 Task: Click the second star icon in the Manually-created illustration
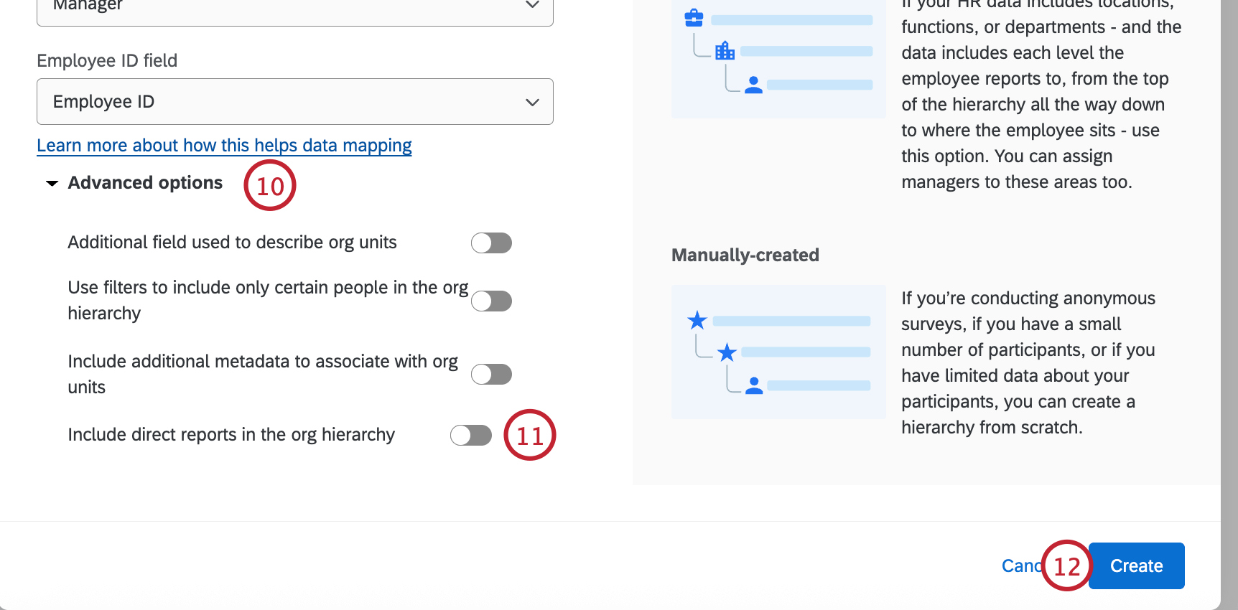727,352
